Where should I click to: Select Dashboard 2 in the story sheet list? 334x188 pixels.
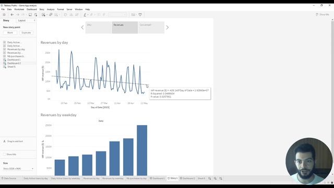pos(14,63)
